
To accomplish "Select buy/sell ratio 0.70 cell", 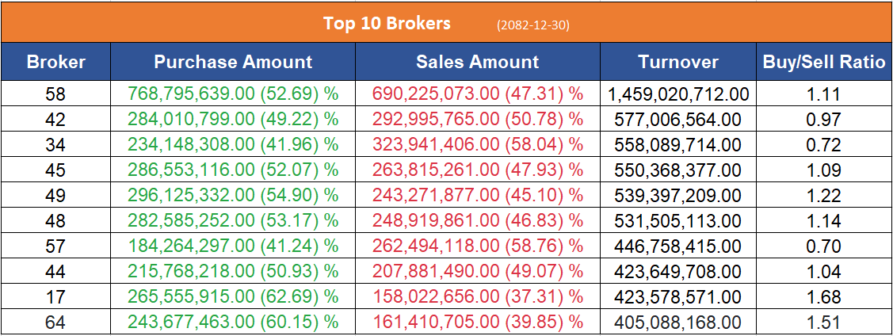I will pyautogui.click(x=823, y=246).
